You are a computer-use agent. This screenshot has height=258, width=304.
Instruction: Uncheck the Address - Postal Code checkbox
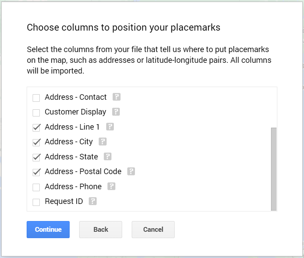tap(36, 172)
